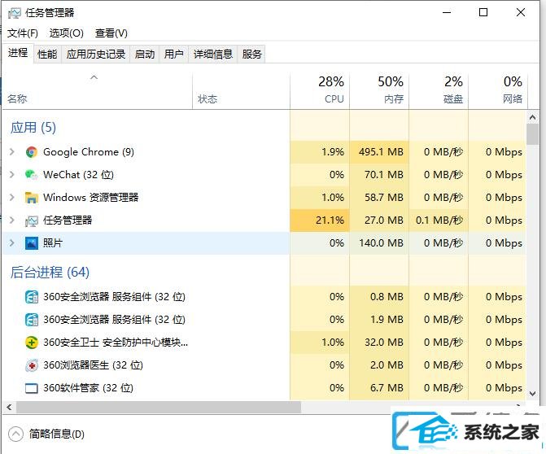The height and width of the screenshot is (454, 546).
Task: Click the 140.0 MB memory value
Action: (381, 242)
